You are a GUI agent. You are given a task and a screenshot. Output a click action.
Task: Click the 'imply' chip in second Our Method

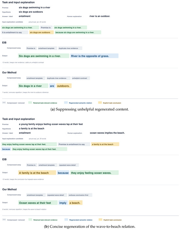pos(63,203)
